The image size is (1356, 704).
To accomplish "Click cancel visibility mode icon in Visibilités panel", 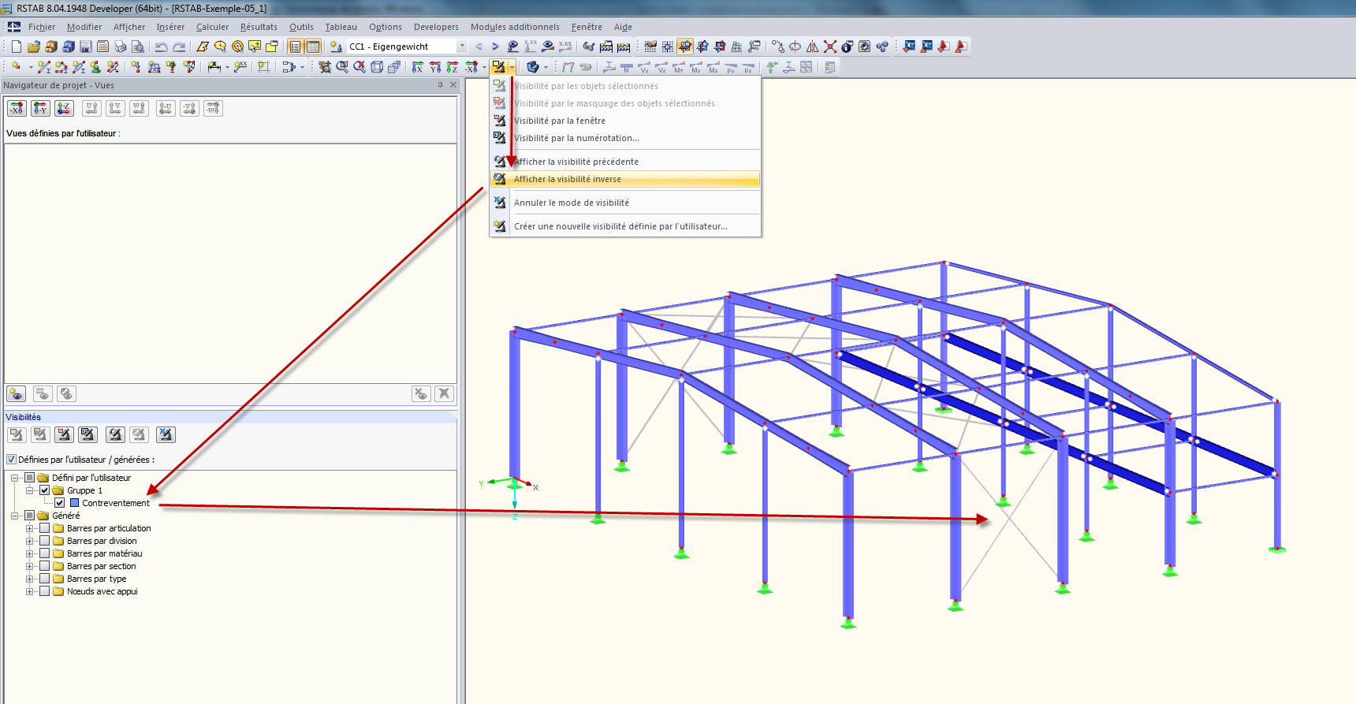I will (166, 434).
